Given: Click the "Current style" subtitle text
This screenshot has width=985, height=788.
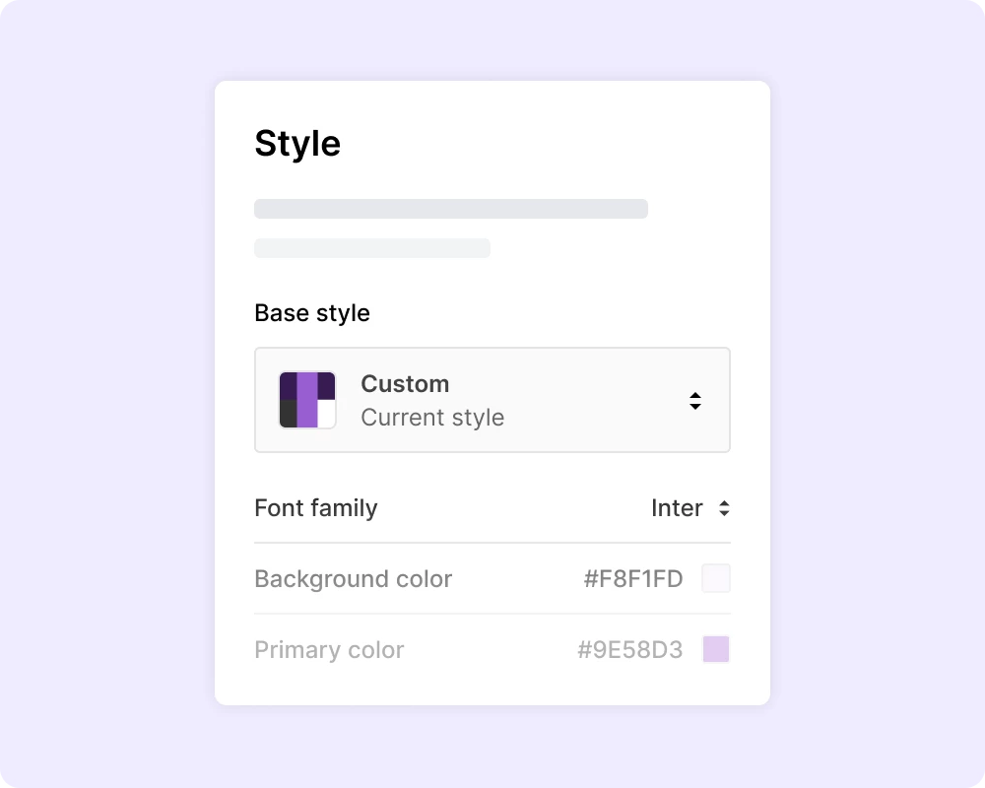Looking at the screenshot, I should point(432,418).
